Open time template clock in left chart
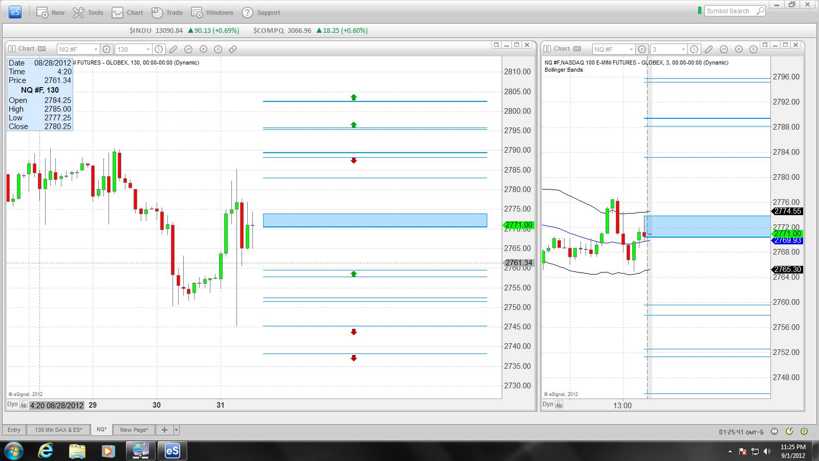The width and height of the screenshot is (819, 461). click(x=159, y=49)
